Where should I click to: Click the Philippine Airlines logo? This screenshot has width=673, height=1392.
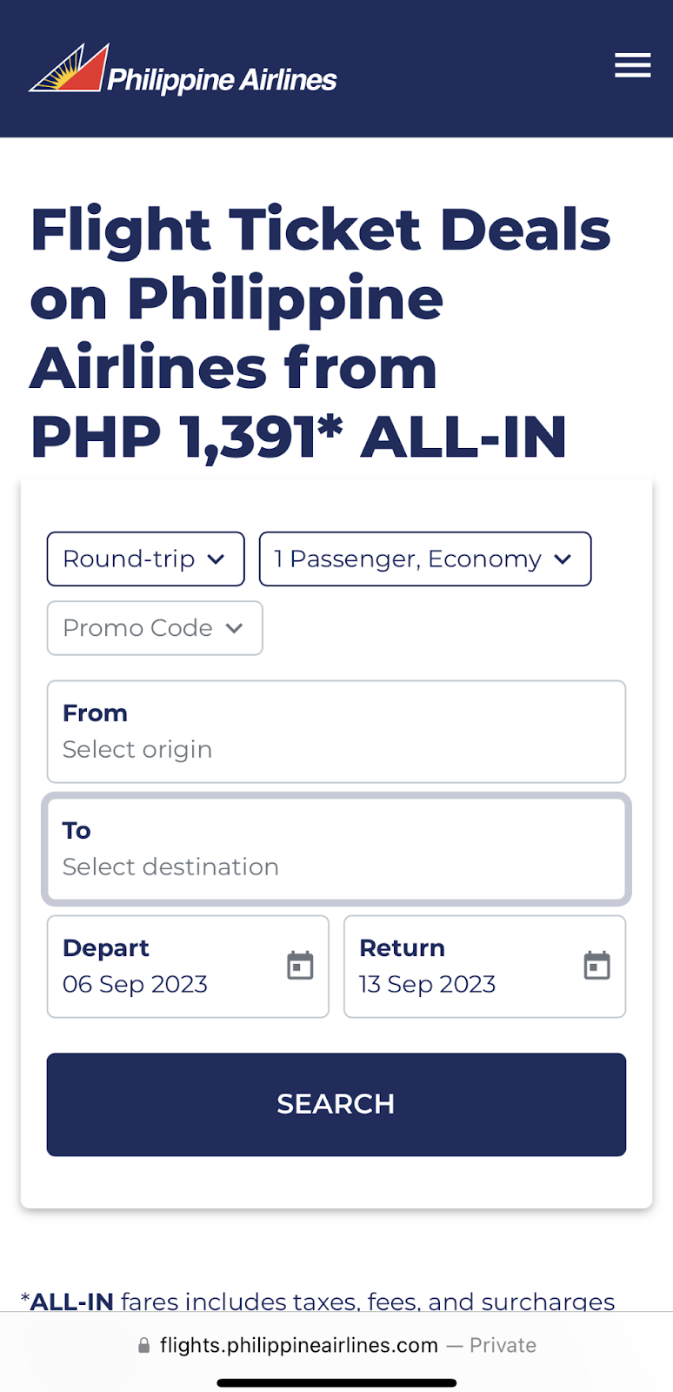[x=183, y=70]
